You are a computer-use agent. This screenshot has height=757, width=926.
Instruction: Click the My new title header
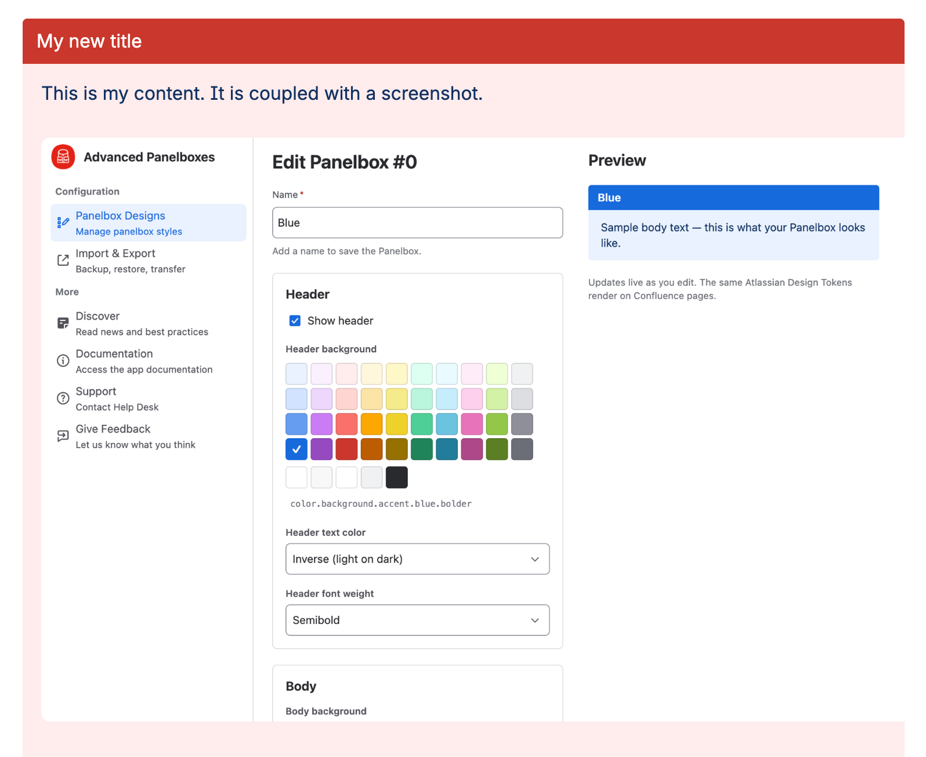pos(463,41)
